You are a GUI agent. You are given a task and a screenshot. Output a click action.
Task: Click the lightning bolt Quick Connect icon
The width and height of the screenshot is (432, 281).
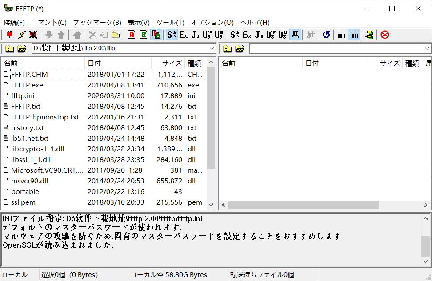click(x=21, y=35)
